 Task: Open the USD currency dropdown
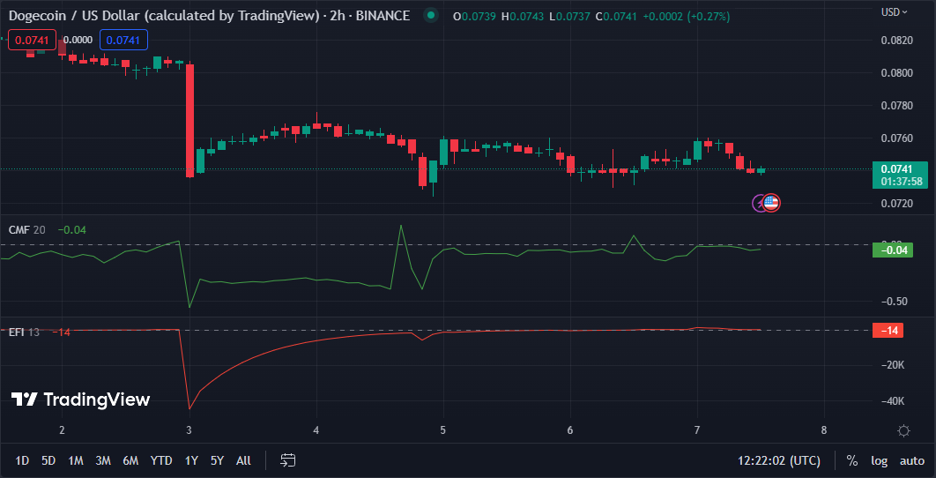pos(895,12)
